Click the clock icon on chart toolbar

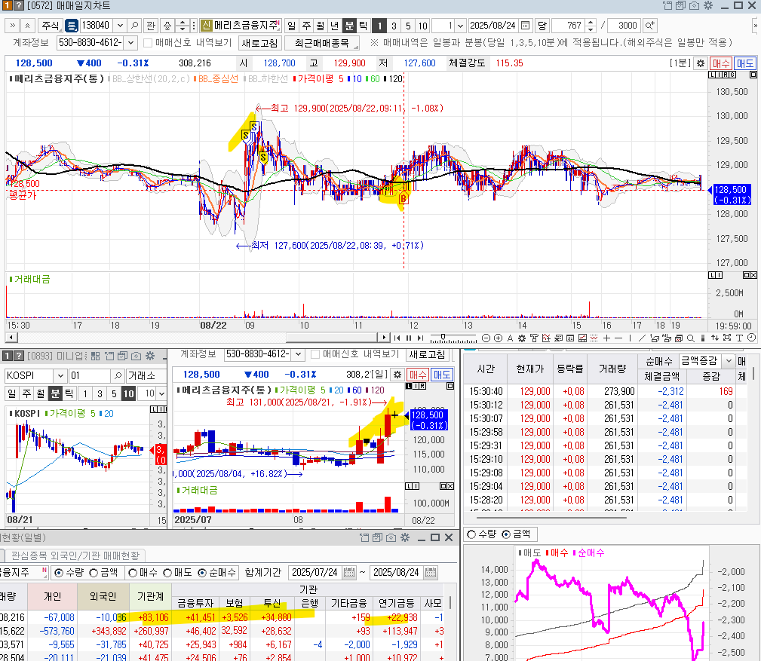pyautogui.click(x=751, y=338)
